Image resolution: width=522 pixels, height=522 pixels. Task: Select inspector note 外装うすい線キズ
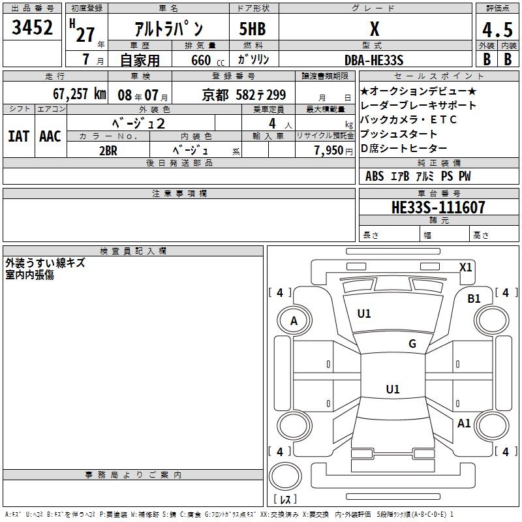[x=45, y=263]
